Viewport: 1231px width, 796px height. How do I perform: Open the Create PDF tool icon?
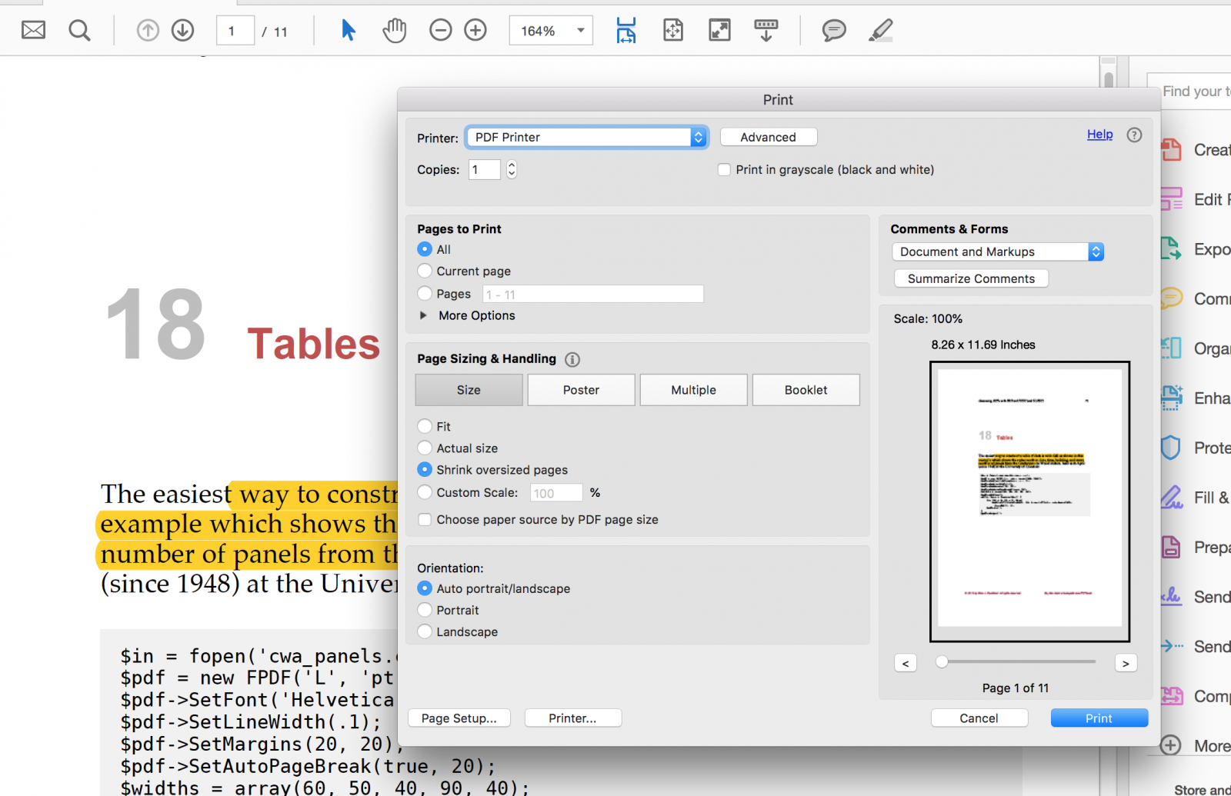(x=1171, y=149)
